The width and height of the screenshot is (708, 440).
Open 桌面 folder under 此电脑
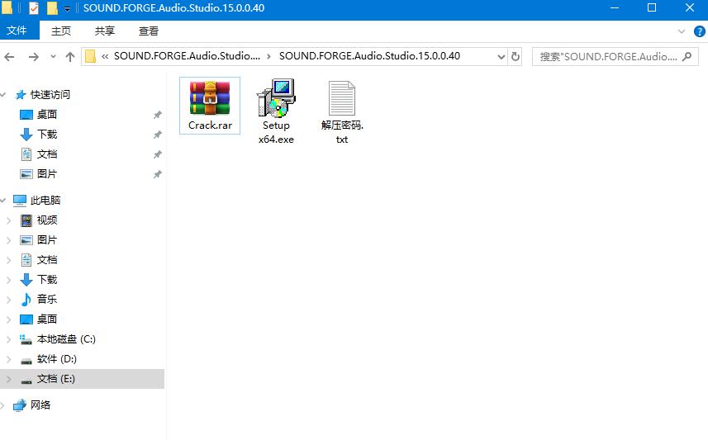pos(47,319)
